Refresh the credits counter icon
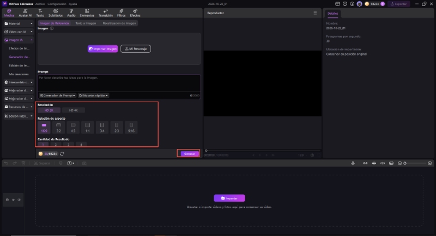Image resolution: width=436 pixels, height=236 pixels. pos(62,154)
